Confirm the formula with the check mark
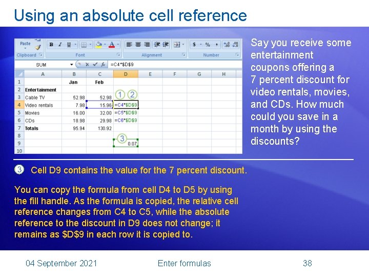Image resolution: width=369 pixels, height=277 pixels. click(x=95, y=64)
